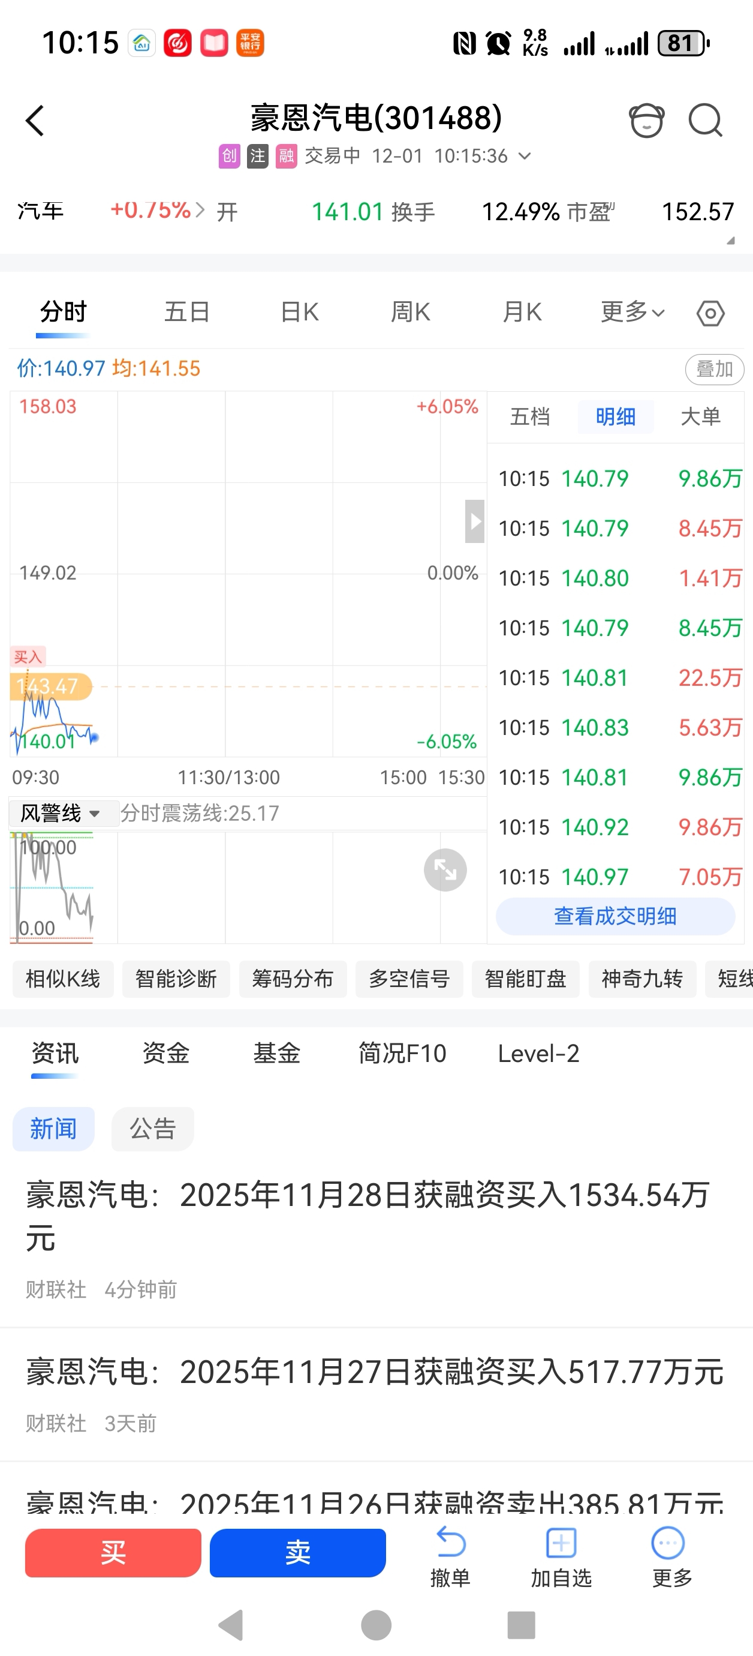Tap the alarm clock status icon
The height and width of the screenshot is (1656, 753).
point(498,44)
